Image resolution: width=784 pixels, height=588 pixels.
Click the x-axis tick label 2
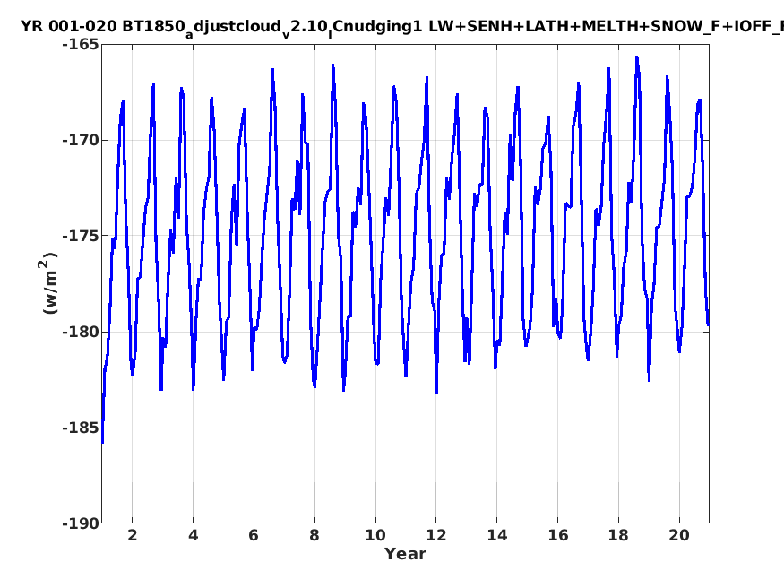tap(132, 535)
